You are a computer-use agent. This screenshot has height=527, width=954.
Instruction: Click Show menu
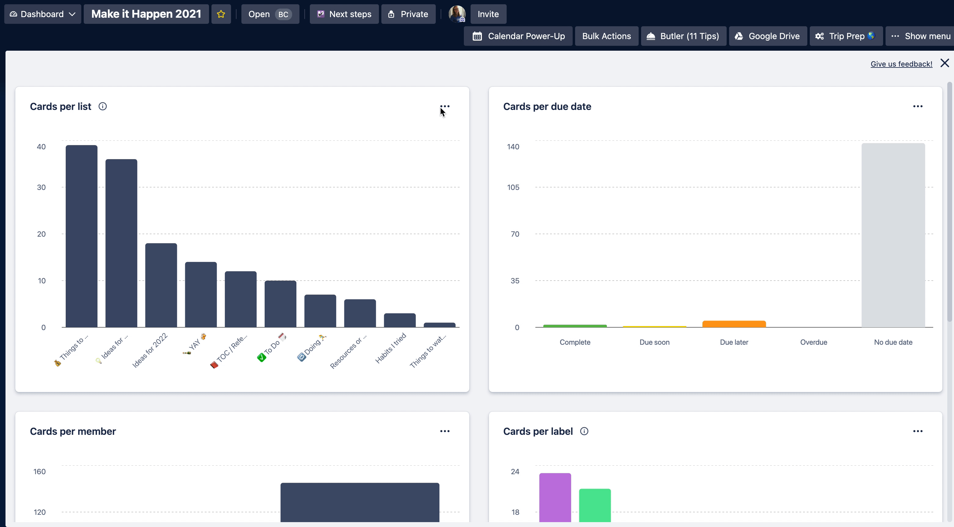pyautogui.click(x=920, y=36)
